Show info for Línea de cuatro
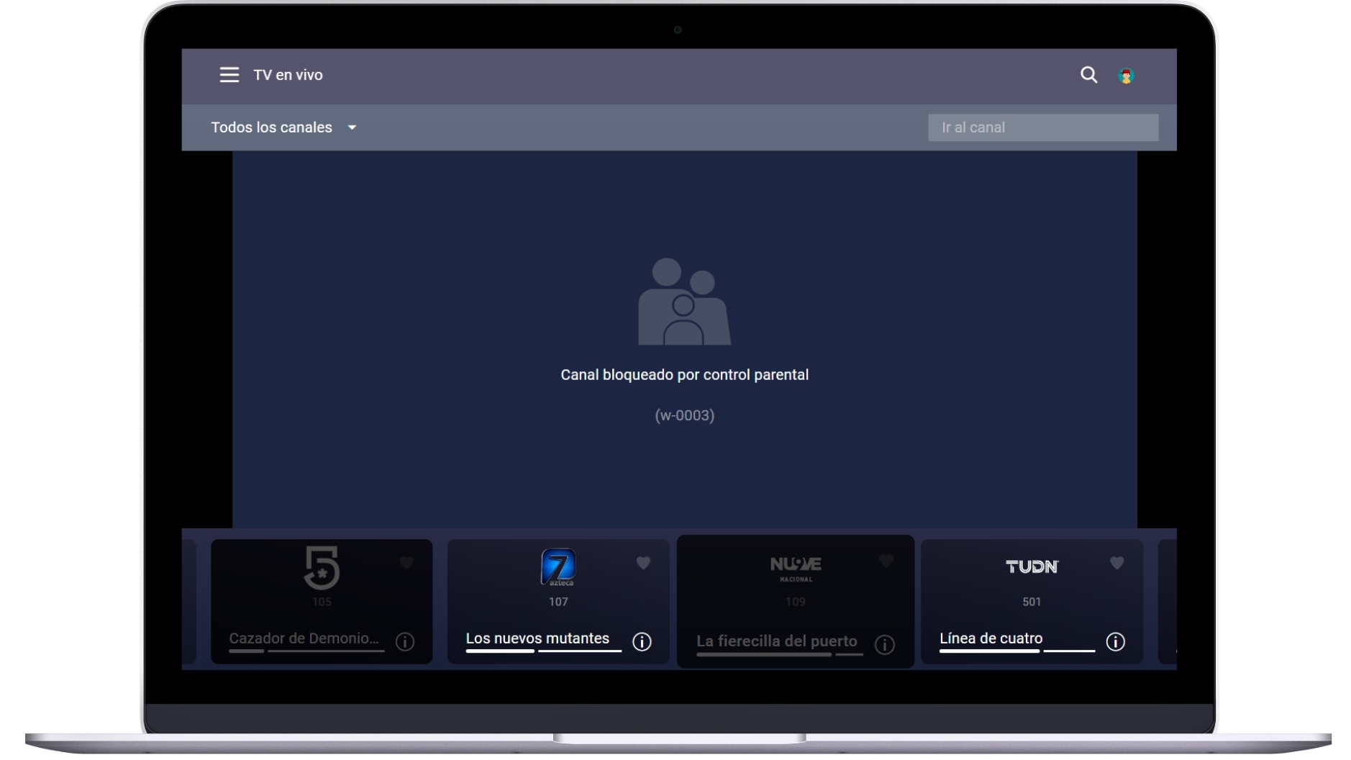1351x760 pixels. point(1115,641)
